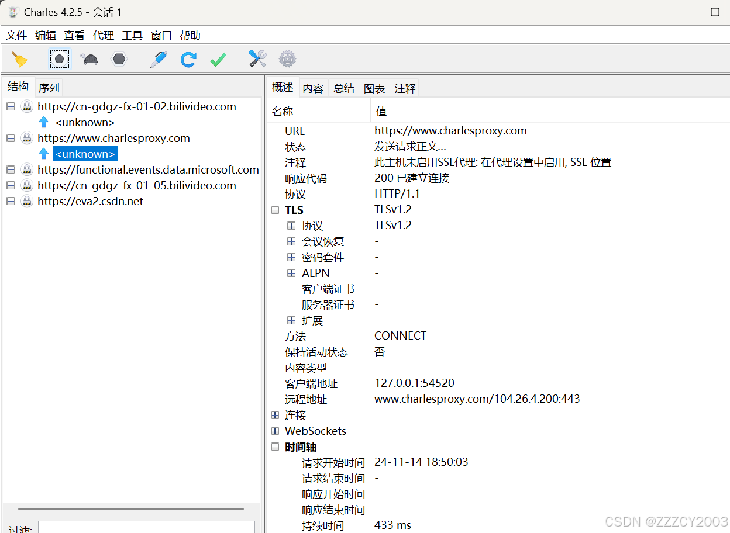This screenshot has width=730, height=533.
Task: Click the lock icon beside eva2.csdn.net
Action: pos(27,202)
